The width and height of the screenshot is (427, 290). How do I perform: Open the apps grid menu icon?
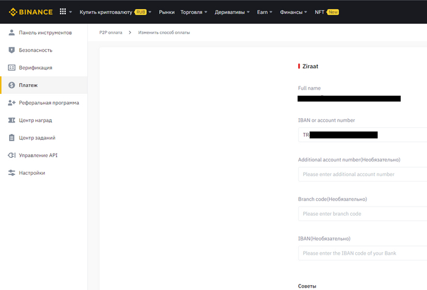(63, 12)
